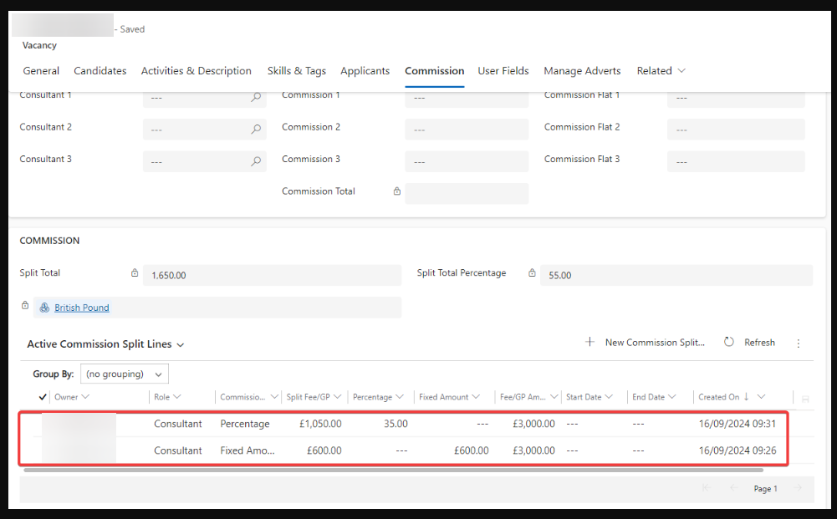The width and height of the screenshot is (837, 519).
Task: Click the lock icon on Split Total
Action: (135, 272)
